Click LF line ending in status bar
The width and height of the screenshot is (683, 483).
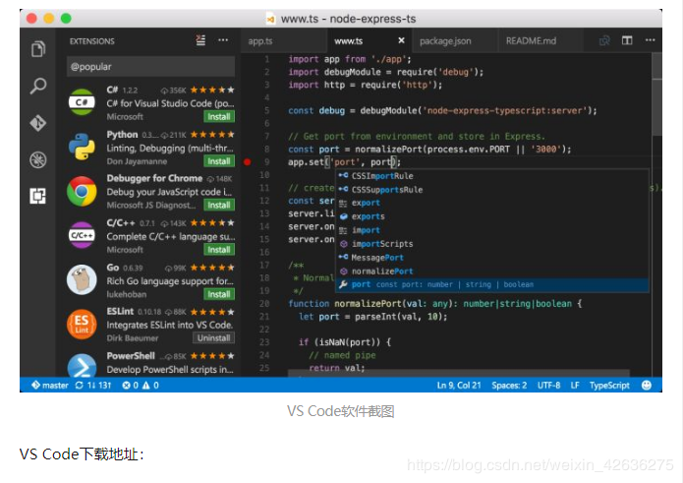575,386
